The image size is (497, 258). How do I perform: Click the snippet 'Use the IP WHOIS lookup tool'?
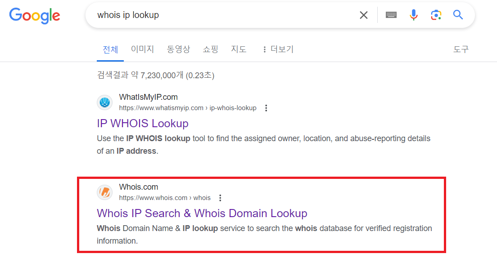263,145
